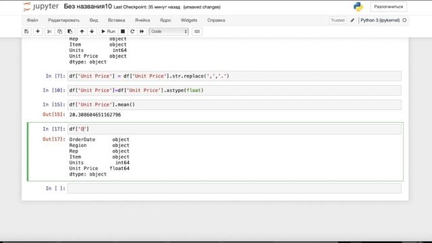This screenshot has height=243, width=432.
Task: Click the Jupyter logo
Action: tap(41, 7)
